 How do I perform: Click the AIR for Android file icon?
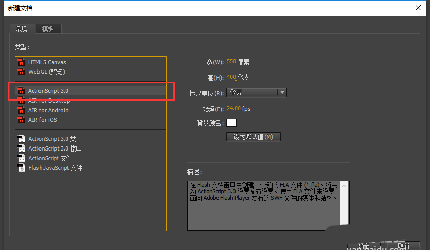(21, 110)
